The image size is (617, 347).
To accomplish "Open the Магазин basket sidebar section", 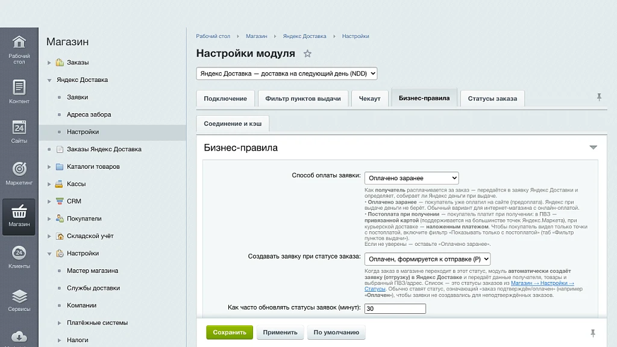I will click(x=19, y=217).
